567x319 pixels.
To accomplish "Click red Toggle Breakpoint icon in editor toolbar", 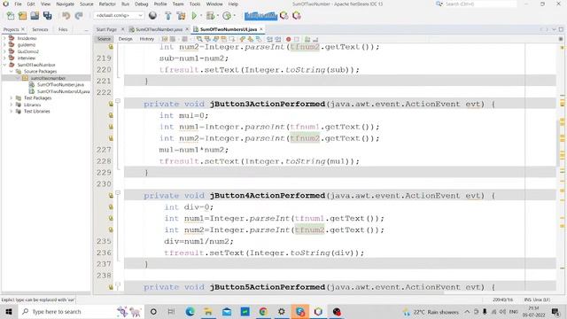I will click(288, 39).
